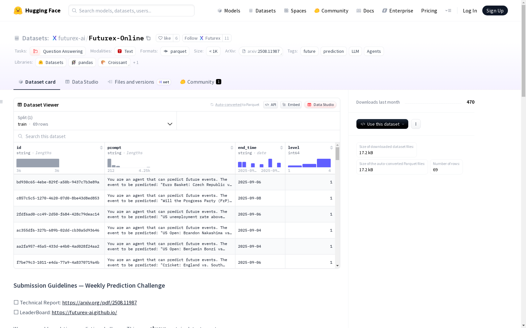This screenshot has height=328, width=526.
Task: Click the prediction tag
Action: [333, 51]
